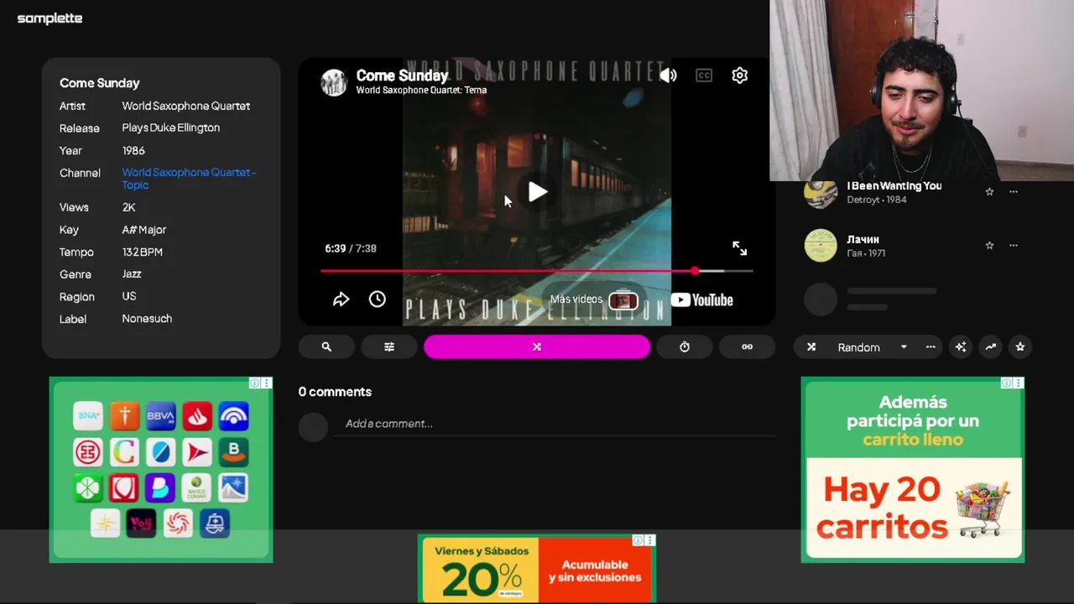Click the trending chart icon button
The image size is (1074, 604).
point(991,346)
